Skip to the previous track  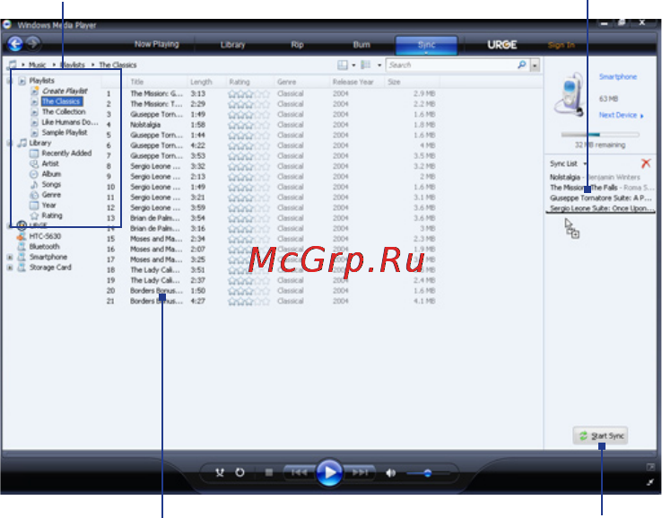(299, 472)
